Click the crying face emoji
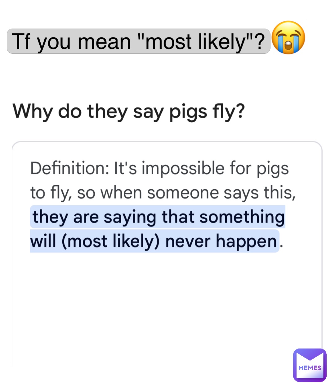 coord(288,38)
